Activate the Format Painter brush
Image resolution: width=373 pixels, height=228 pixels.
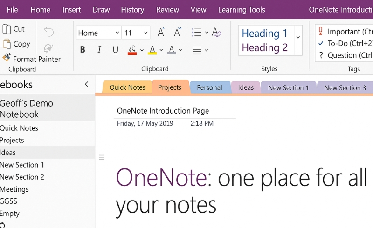click(7, 58)
